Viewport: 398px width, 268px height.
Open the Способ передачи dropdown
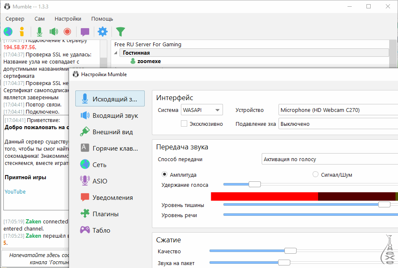(330, 159)
